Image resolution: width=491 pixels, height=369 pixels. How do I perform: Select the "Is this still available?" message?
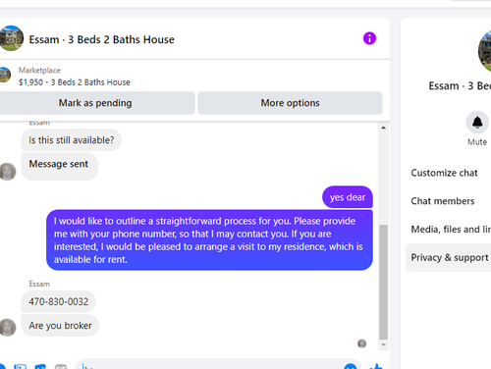point(72,140)
